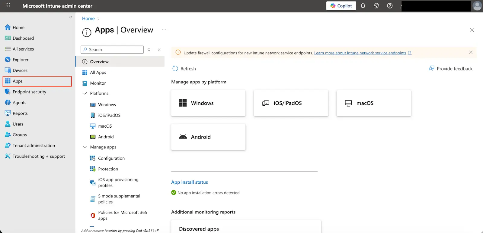Open the App install status link
The image size is (483, 233).
point(189,182)
